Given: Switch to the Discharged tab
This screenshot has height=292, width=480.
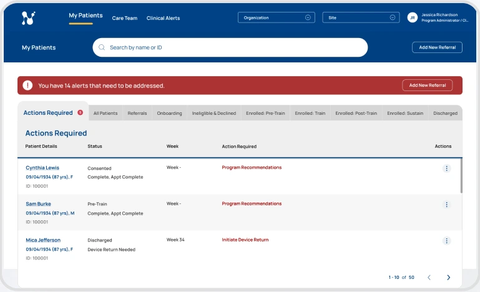Looking at the screenshot, I should (446, 113).
